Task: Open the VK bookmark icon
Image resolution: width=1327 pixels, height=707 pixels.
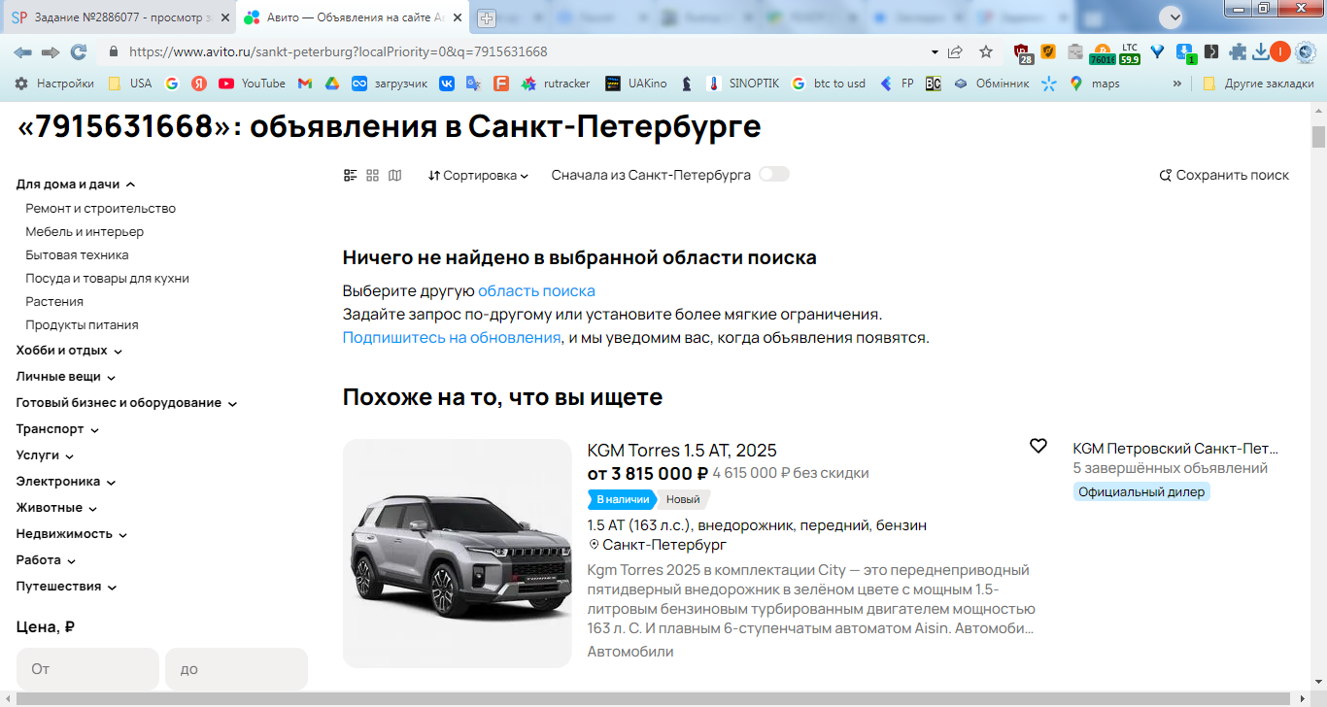Action: point(447,84)
